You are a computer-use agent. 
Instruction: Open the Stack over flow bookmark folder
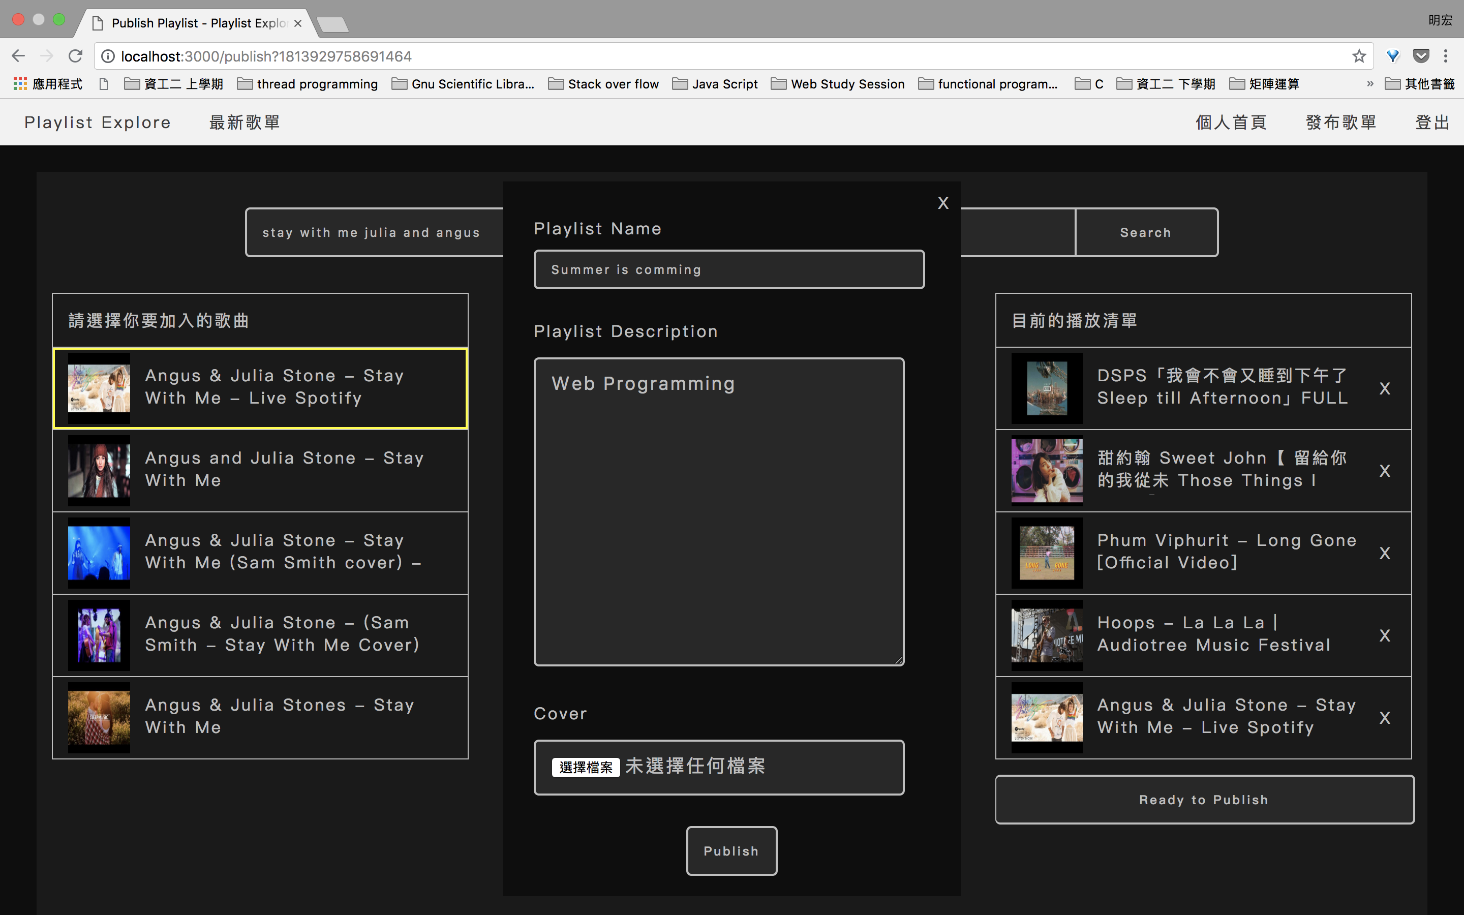[x=603, y=84]
